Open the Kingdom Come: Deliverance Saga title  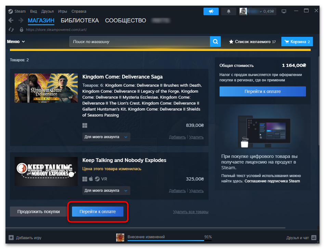[x=122, y=77]
